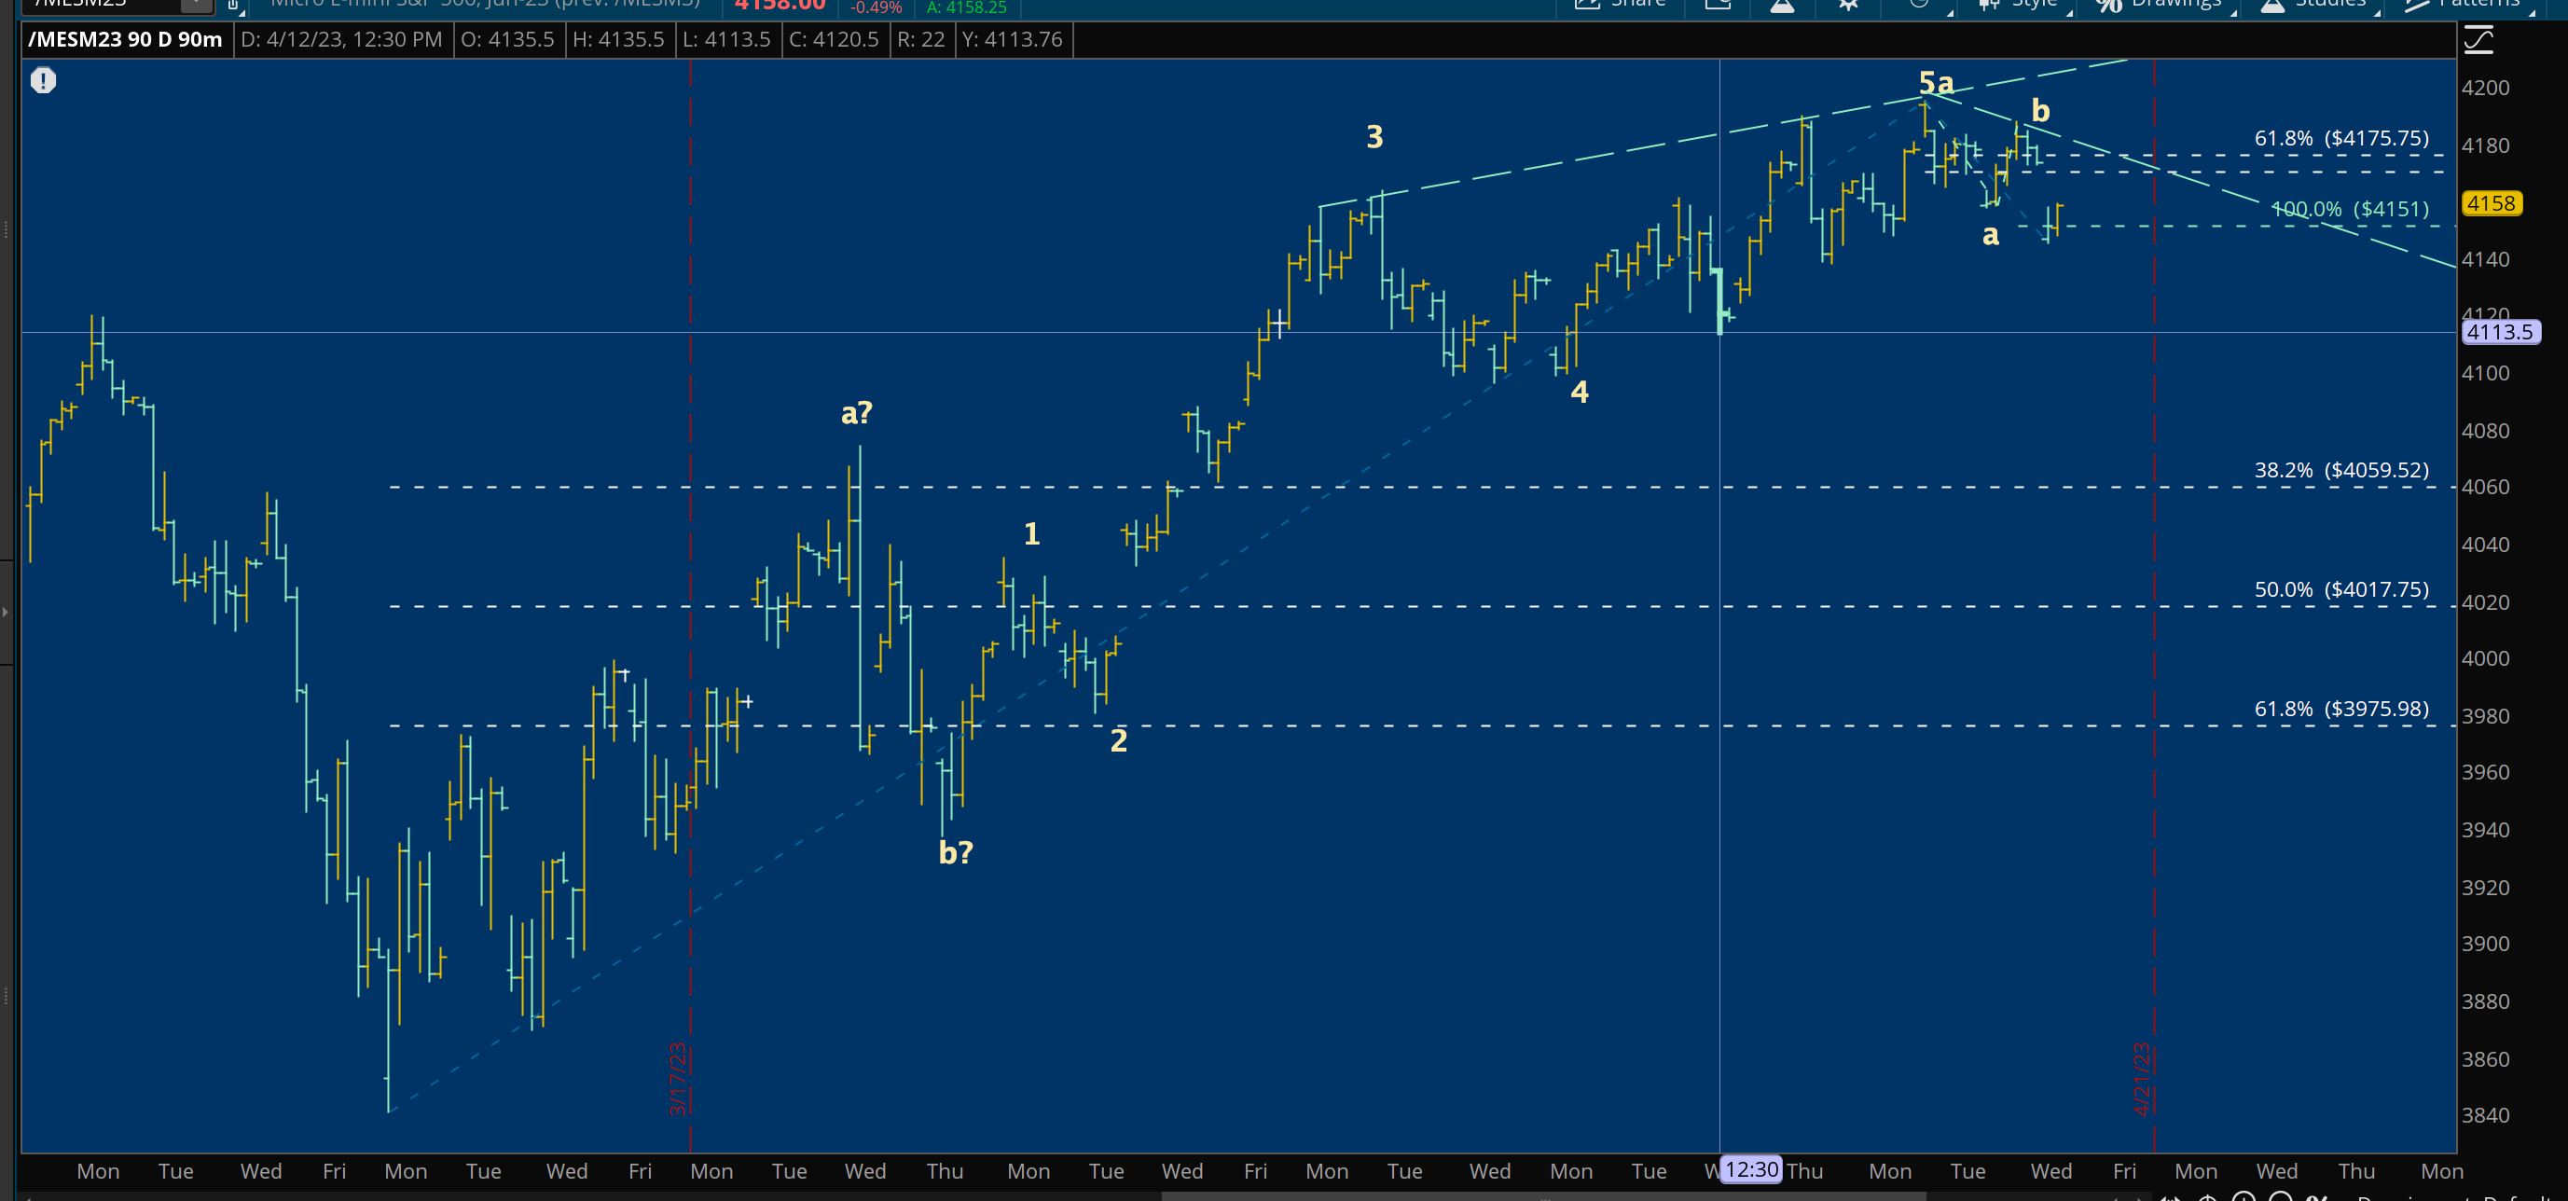The width and height of the screenshot is (2568, 1201).
Task: Click the 'C: 4120.5' close value
Action: pos(835,40)
